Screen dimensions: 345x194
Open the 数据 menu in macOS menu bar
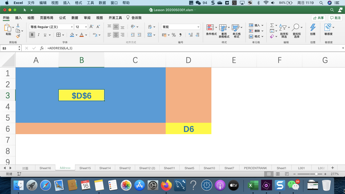coord(102,3)
